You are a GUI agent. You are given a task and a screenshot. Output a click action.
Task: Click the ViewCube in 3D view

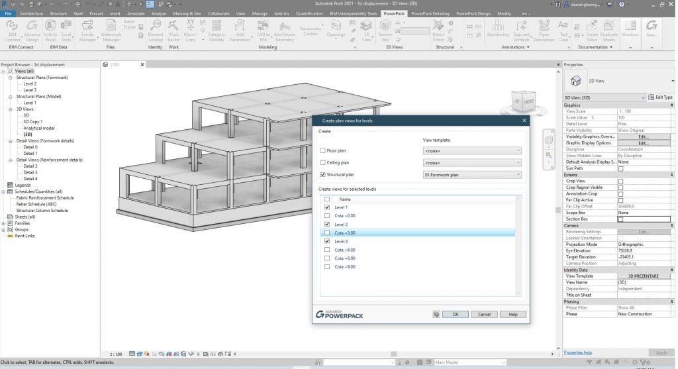(524, 101)
